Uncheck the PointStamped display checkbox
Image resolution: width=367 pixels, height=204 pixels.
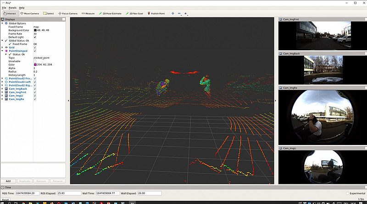point(35,51)
